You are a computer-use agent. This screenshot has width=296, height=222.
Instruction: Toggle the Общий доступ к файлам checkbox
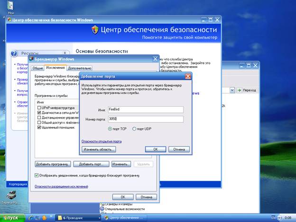[39, 122]
